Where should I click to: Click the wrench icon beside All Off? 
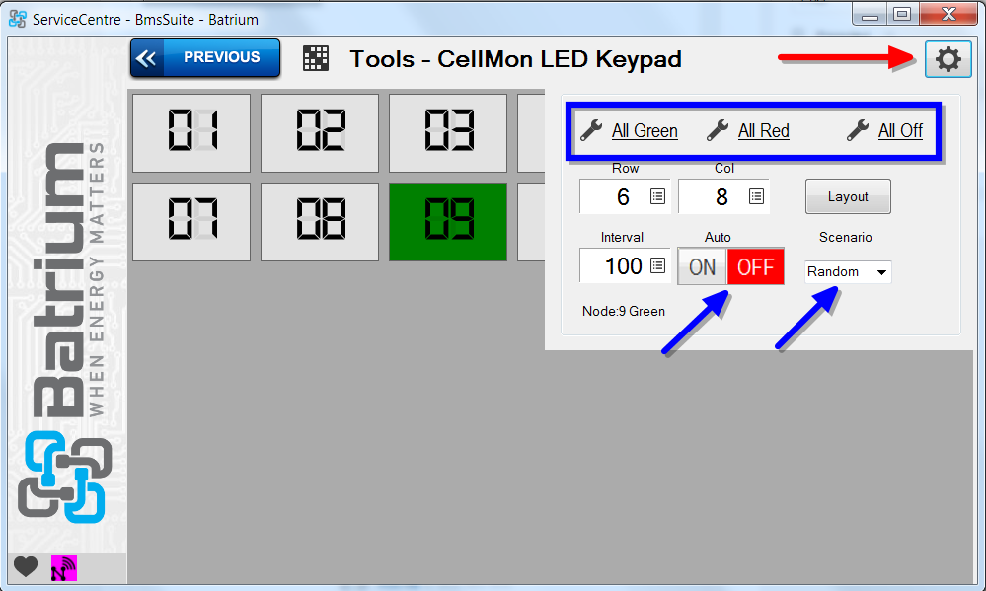(858, 130)
